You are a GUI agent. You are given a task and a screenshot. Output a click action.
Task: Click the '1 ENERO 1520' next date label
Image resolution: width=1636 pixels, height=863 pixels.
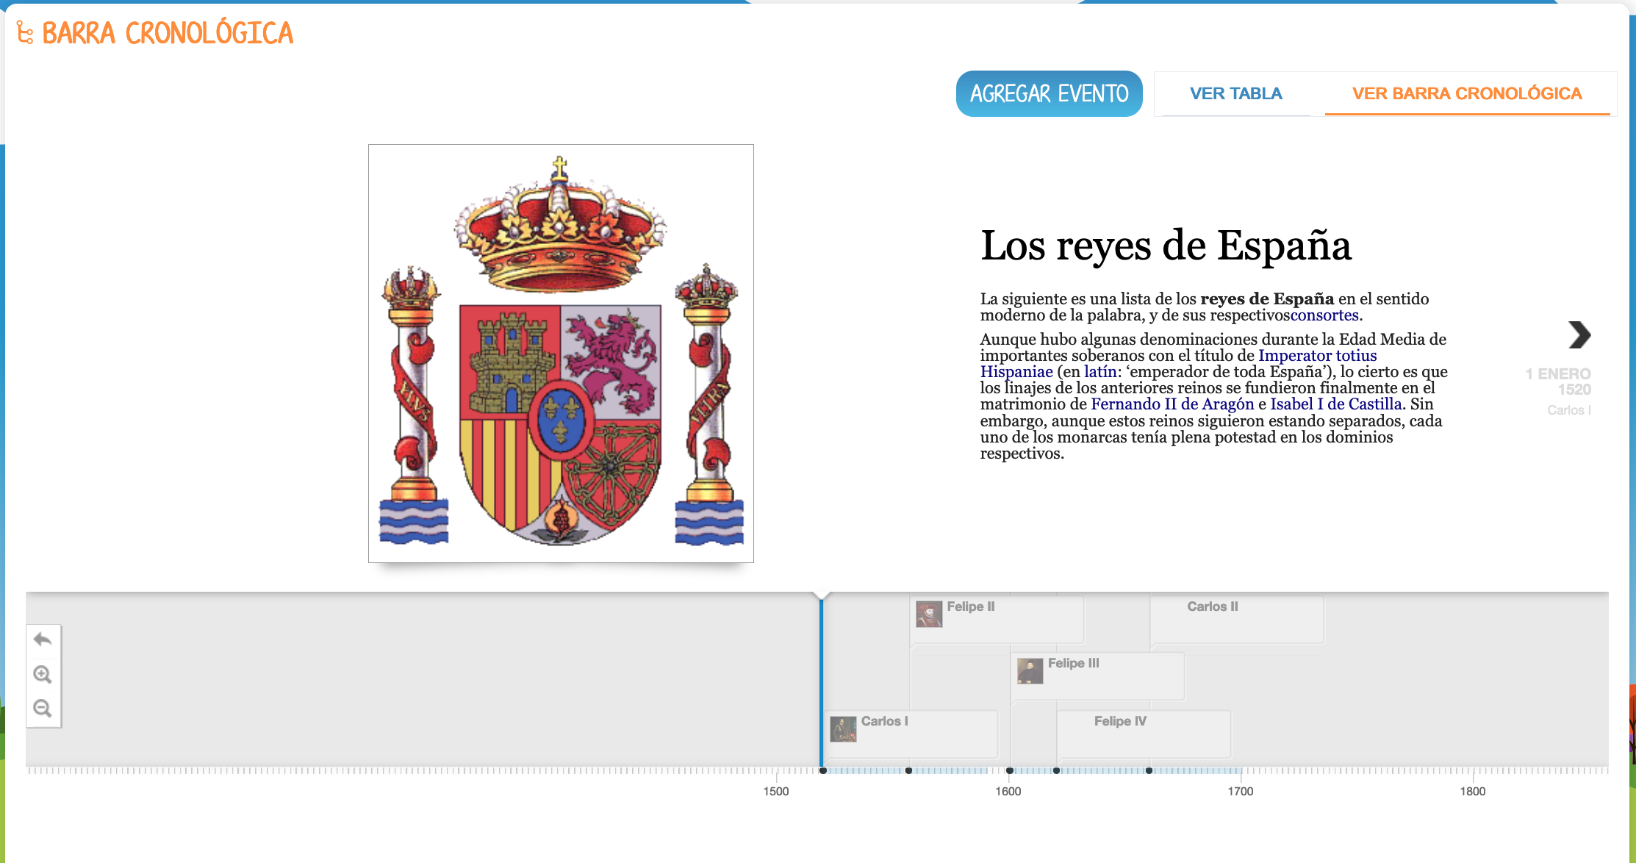click(x=1559, y=382)
